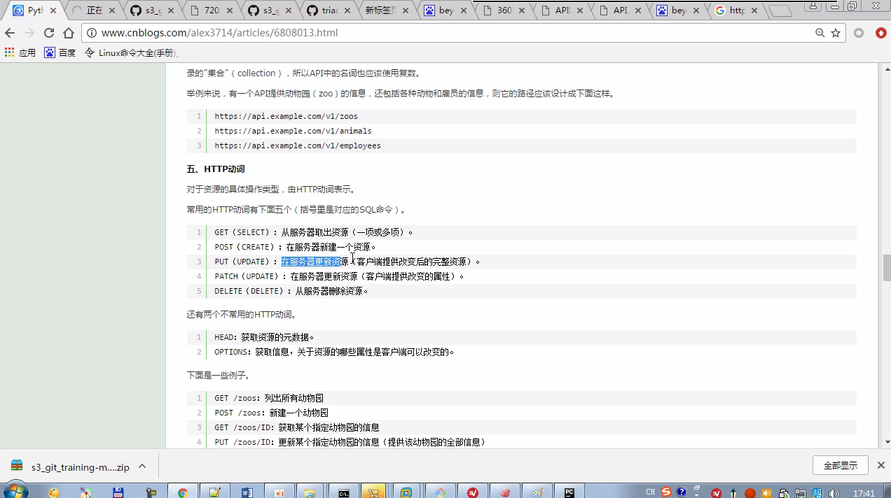Switch to the 新标签页 tab
891x498 pixels.
coord(387,10)
